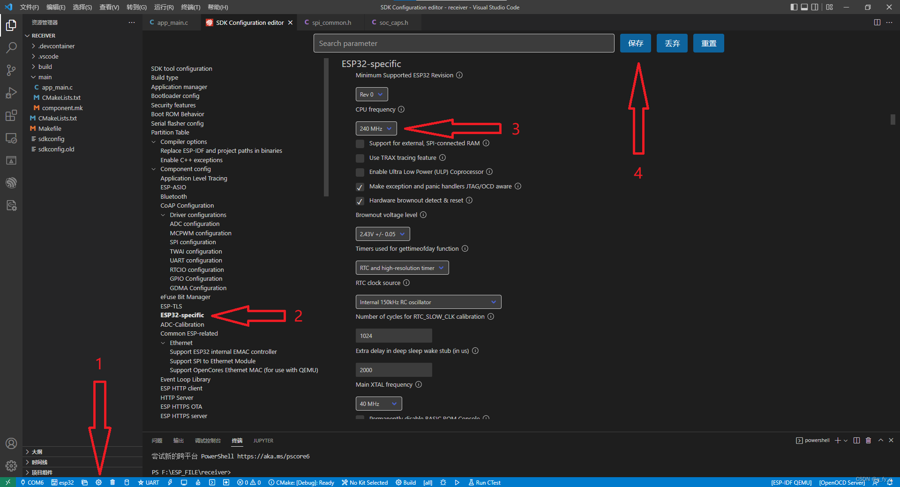The image size is (900, 487).
Task: Click the launch play icon in status bar
Action: tap(457, 482)
